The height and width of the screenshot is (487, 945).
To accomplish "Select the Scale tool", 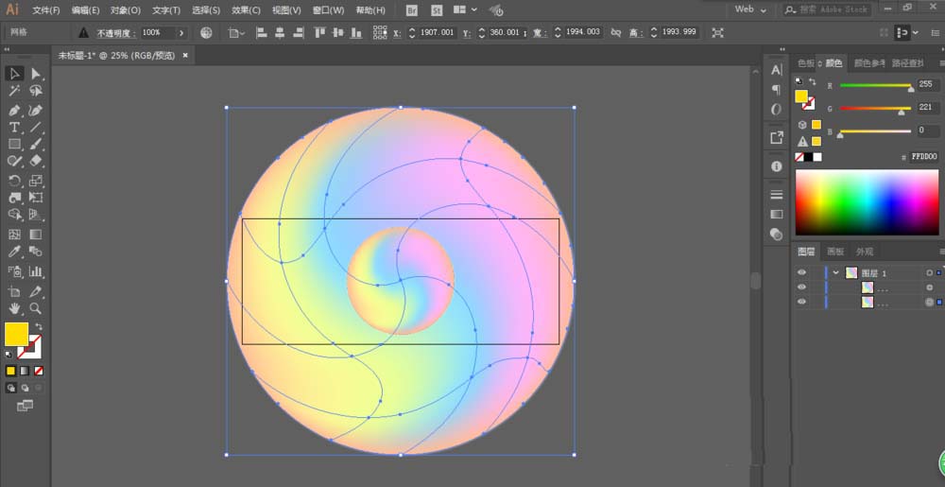I will click(x=36, y=181).
